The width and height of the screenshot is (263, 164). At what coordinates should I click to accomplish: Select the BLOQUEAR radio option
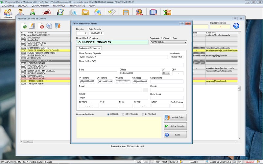143,114
